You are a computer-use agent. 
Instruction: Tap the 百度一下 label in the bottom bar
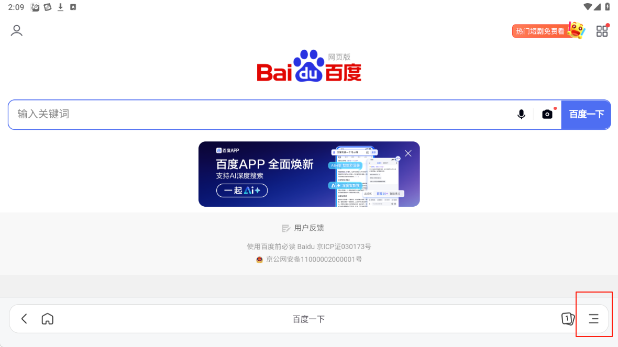(x=308, y=319)
